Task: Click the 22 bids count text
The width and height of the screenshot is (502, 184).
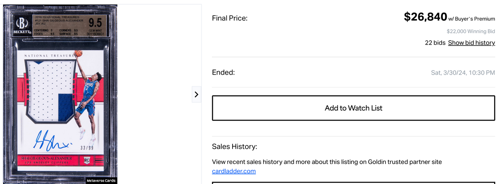Action: pyautogui.click(x=435, y=43)
